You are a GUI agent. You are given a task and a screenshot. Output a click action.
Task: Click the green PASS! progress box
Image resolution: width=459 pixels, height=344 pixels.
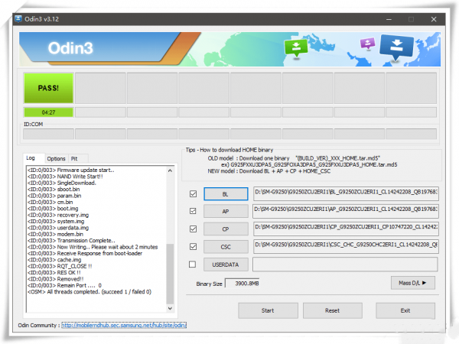tap(48, 88)
